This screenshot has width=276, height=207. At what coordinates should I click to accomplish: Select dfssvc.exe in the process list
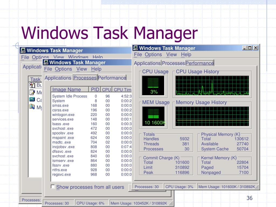pyautogui.click(x=92, y=151)
